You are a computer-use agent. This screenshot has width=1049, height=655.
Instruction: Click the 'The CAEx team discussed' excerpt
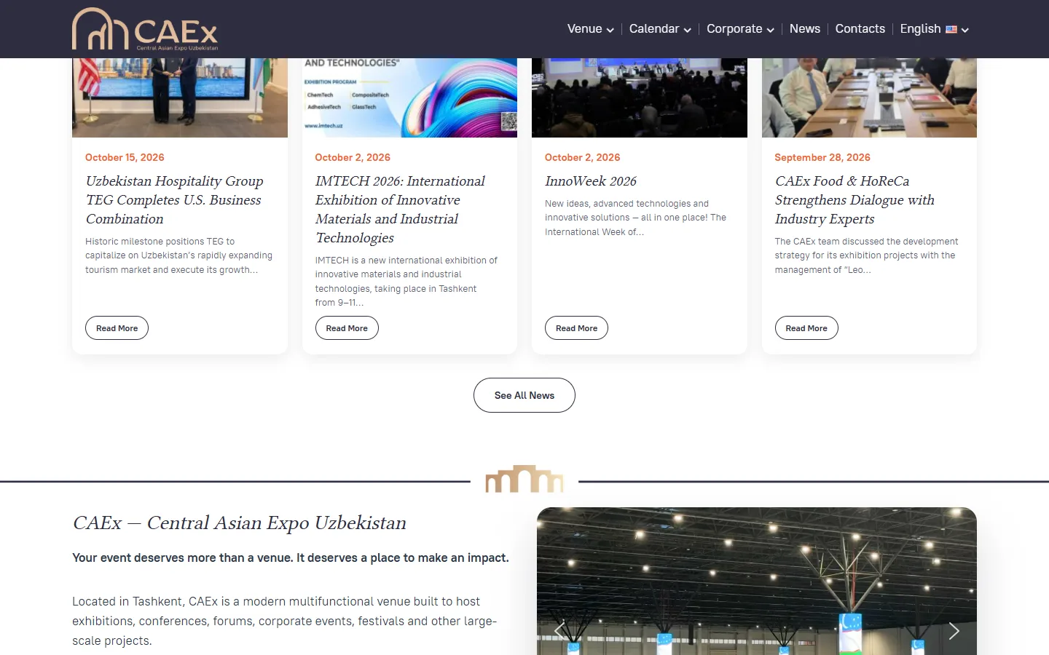[x=866, y=255]
